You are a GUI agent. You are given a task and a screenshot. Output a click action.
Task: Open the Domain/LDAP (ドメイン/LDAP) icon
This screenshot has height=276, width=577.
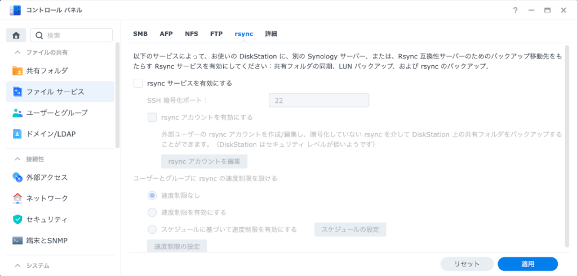pos(17,134)
